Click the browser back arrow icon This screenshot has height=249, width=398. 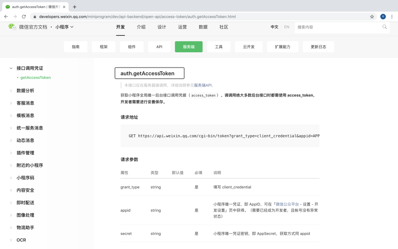tap(6, 16)
